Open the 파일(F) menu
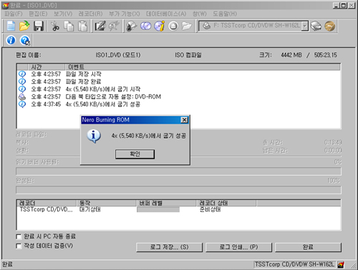The height and width of the screenshot is (270, 358). pyautogui.click(x=14, y=14)
